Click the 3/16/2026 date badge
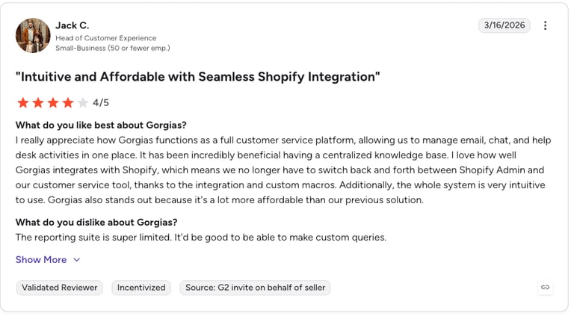This screenshot has height=319, width=574. [504, 25]
